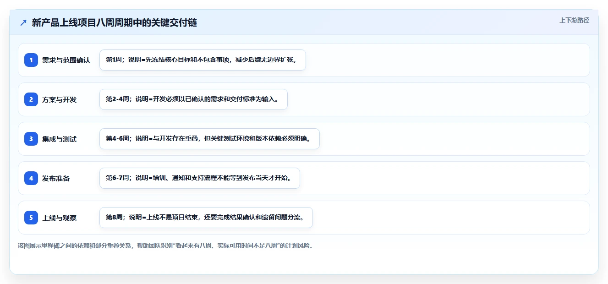Screen dimensions: 608x284
Task: Select the 发布准备 step label
Action: (x=56, y=179)
